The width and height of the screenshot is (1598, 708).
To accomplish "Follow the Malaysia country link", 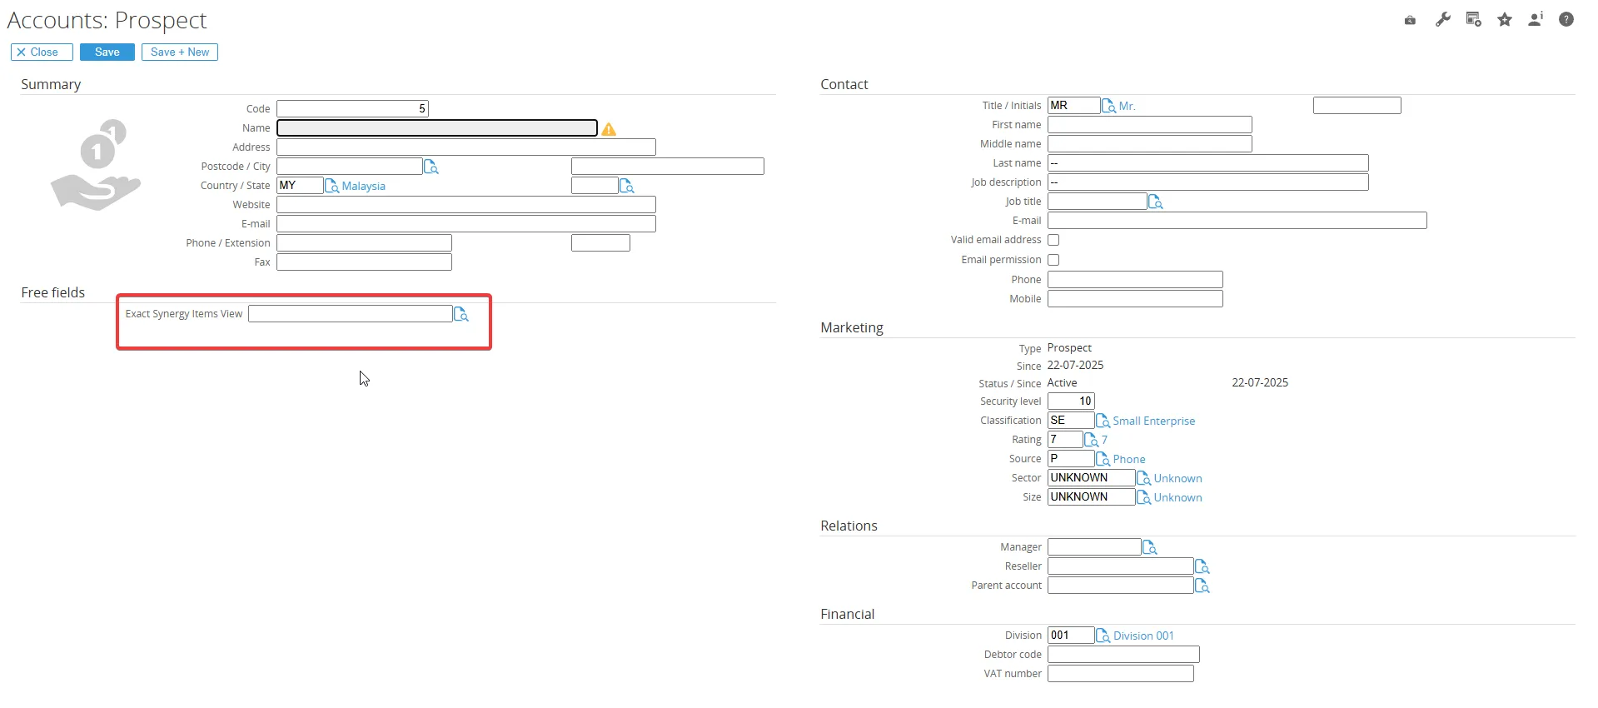I will 363,186.
